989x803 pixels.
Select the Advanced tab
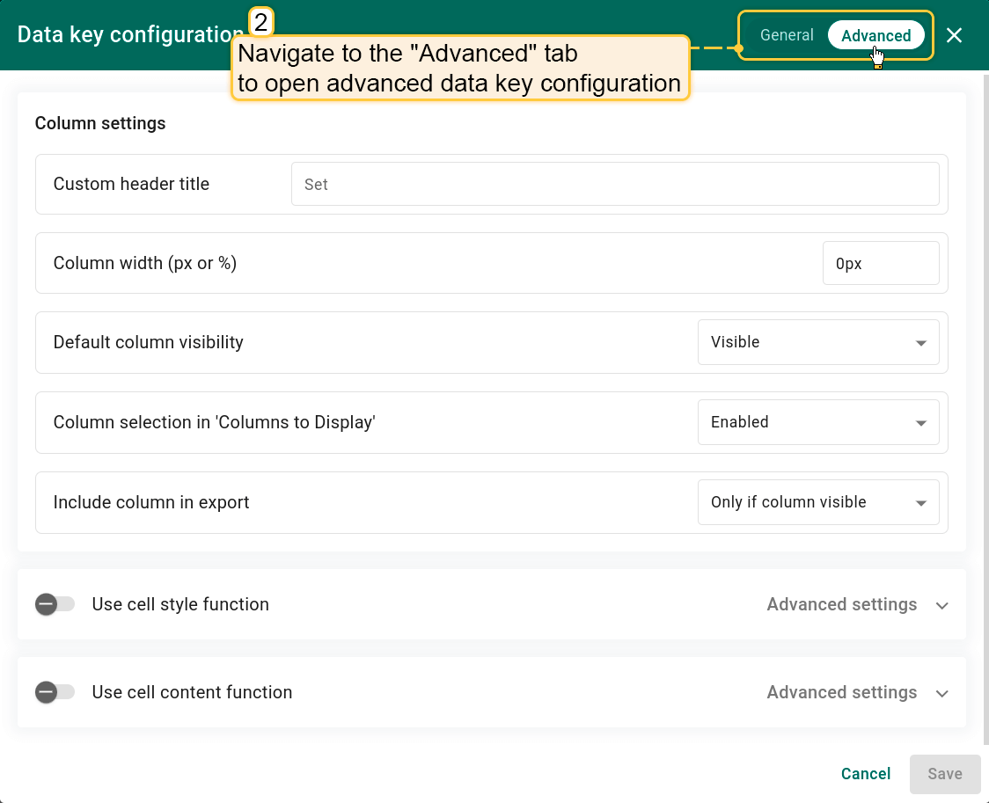click(875, 35)
